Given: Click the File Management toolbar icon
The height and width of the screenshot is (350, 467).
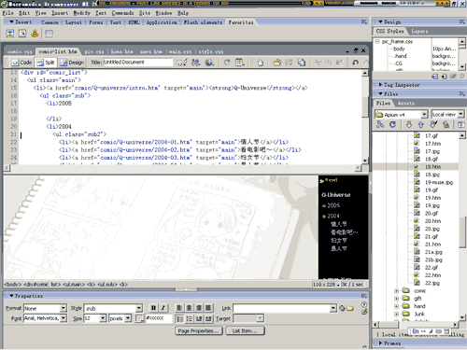Looking at the screenshot, I should pos(196,63).
